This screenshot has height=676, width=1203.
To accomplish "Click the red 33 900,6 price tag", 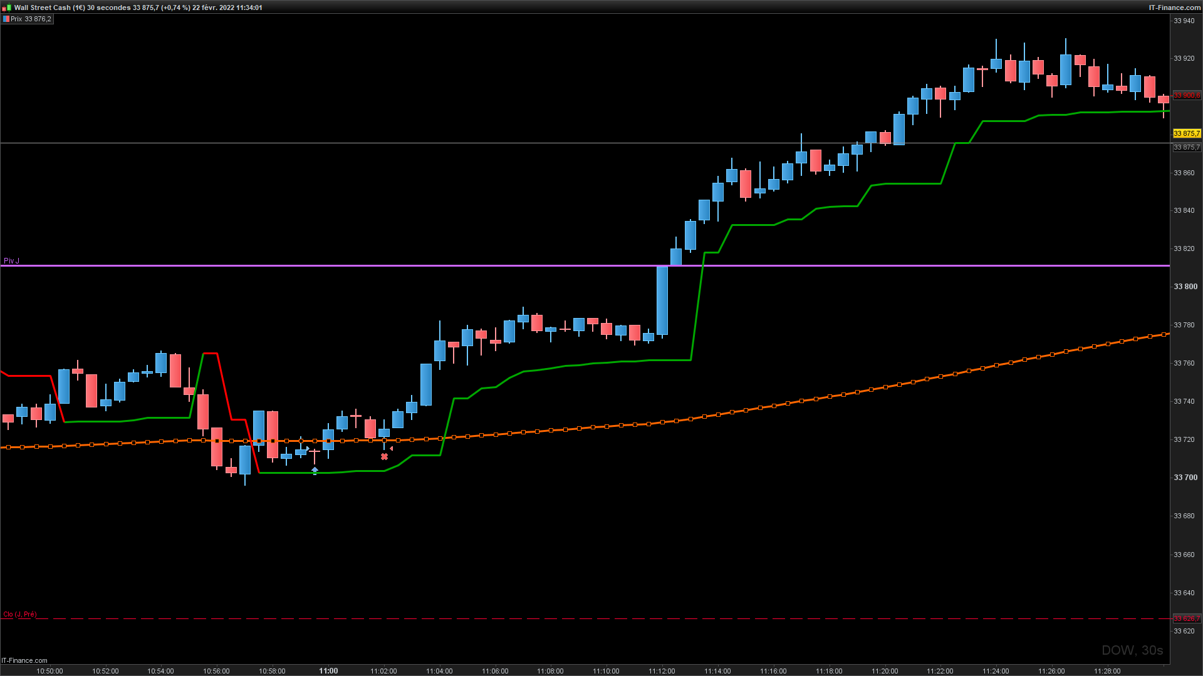I will point(1186,95).
